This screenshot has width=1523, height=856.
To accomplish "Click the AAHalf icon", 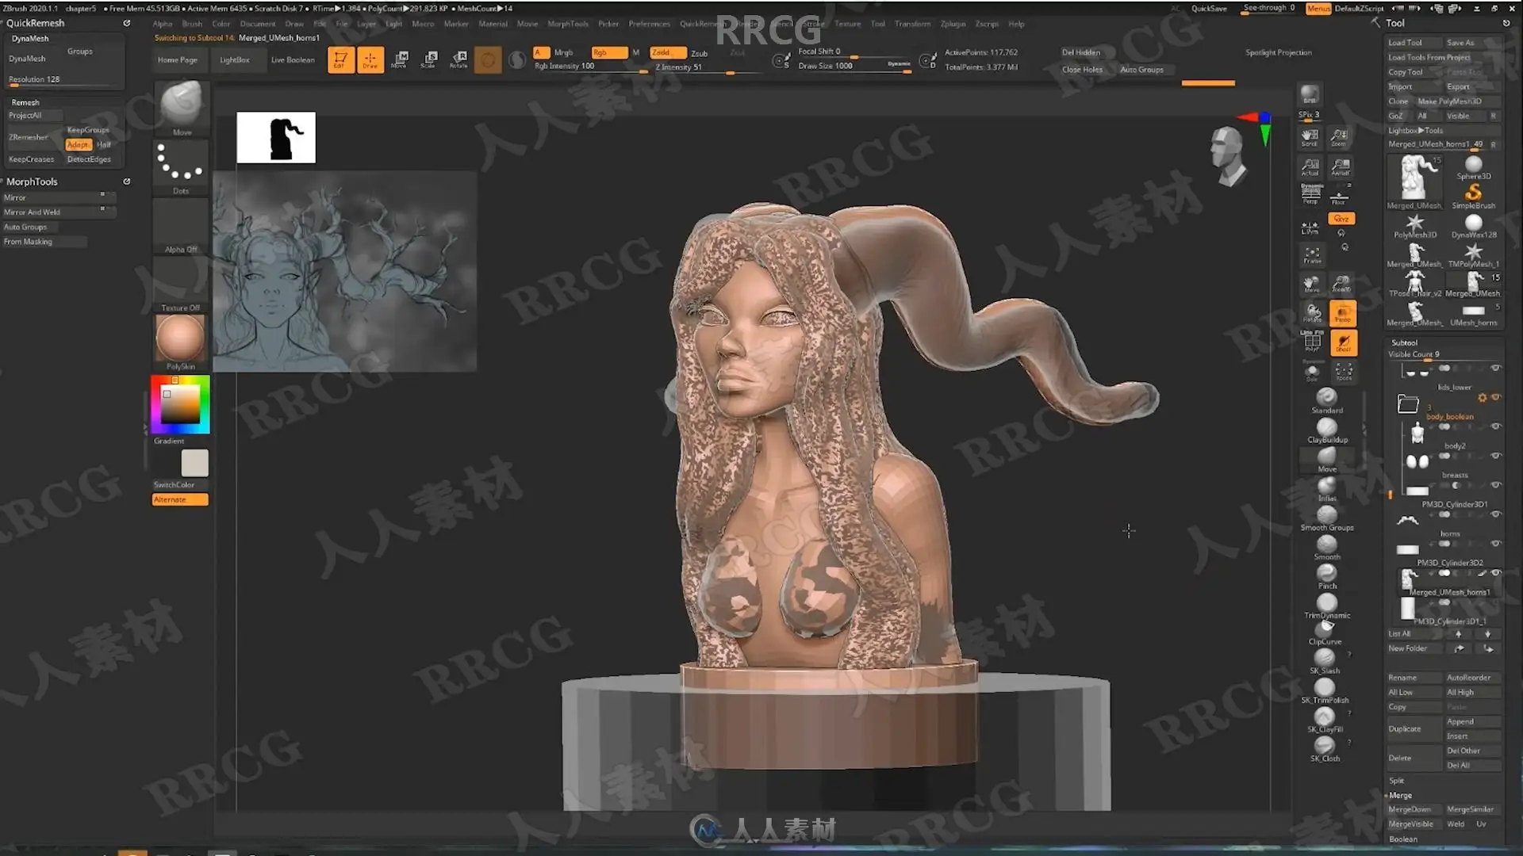I will click(x=1341, y=167).
